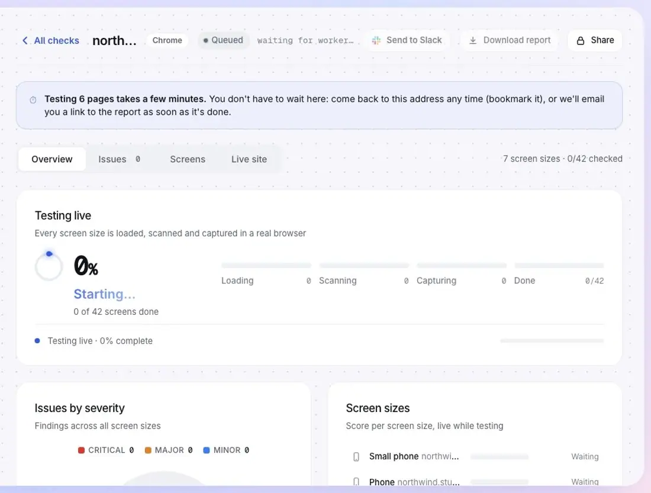Open the Share dialog

point(595,40)
